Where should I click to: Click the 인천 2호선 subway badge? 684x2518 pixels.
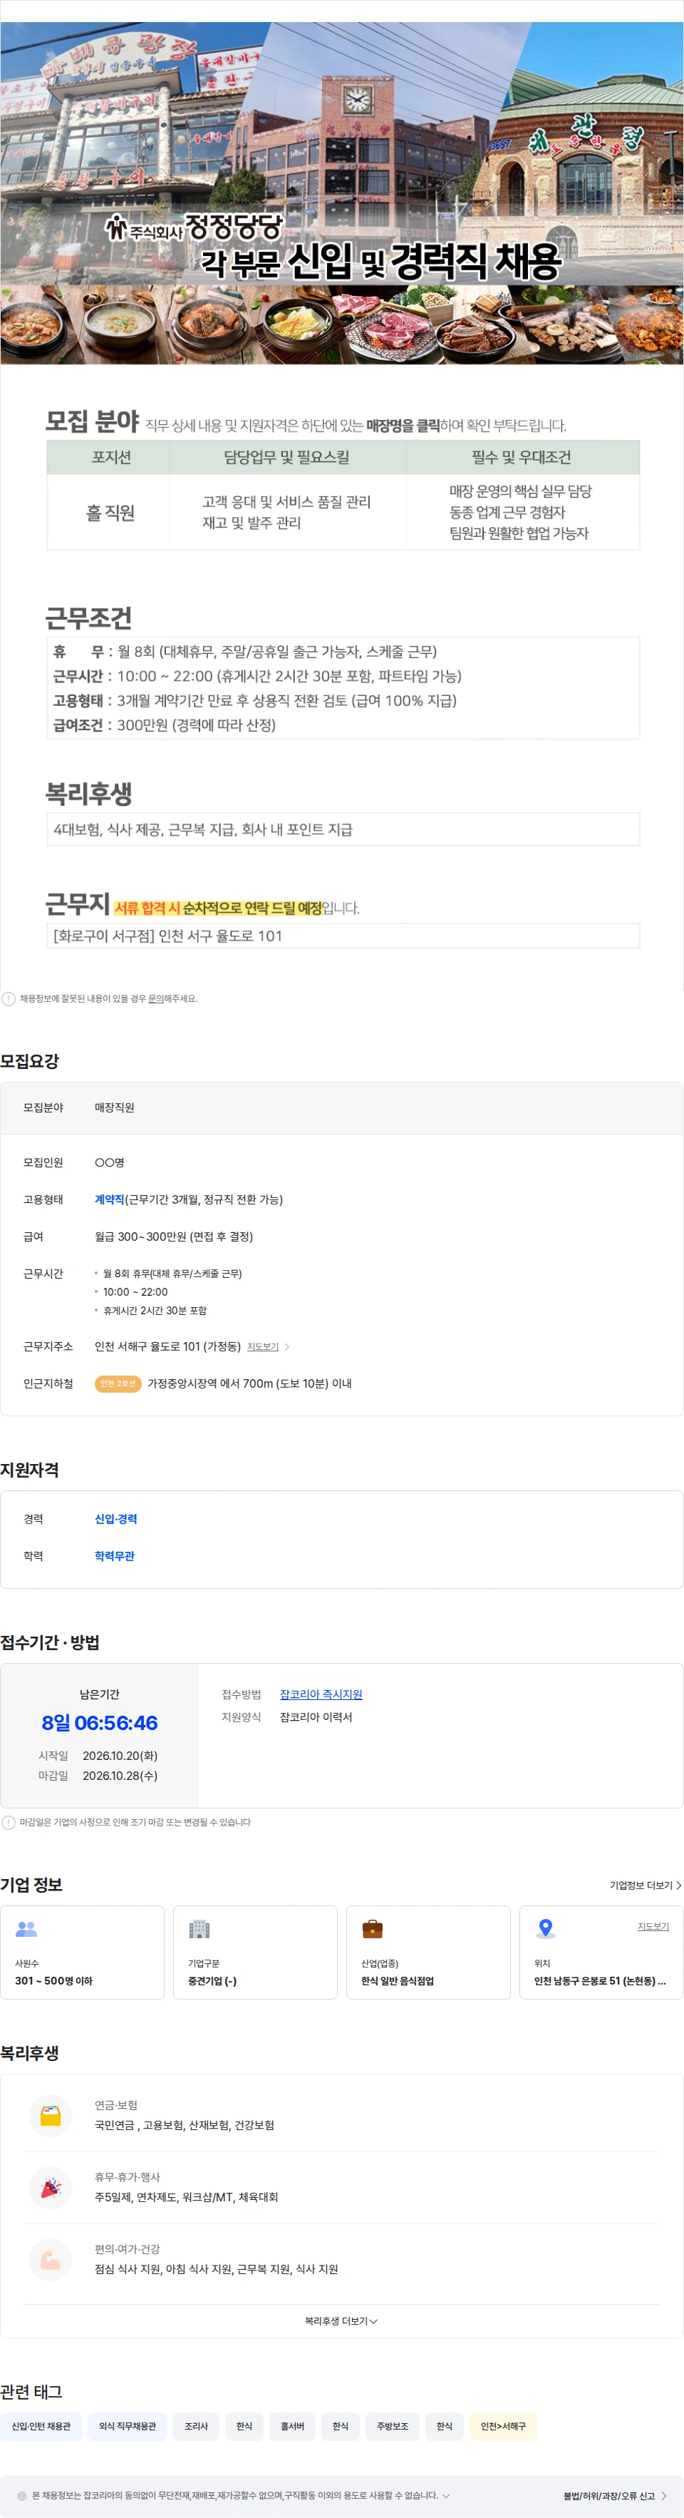coord(118,1383)
